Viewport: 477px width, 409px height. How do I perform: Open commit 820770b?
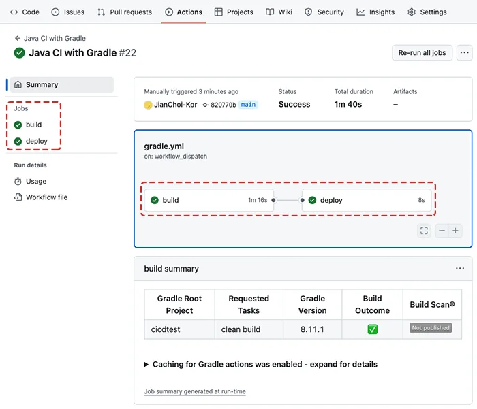[223, 105]
